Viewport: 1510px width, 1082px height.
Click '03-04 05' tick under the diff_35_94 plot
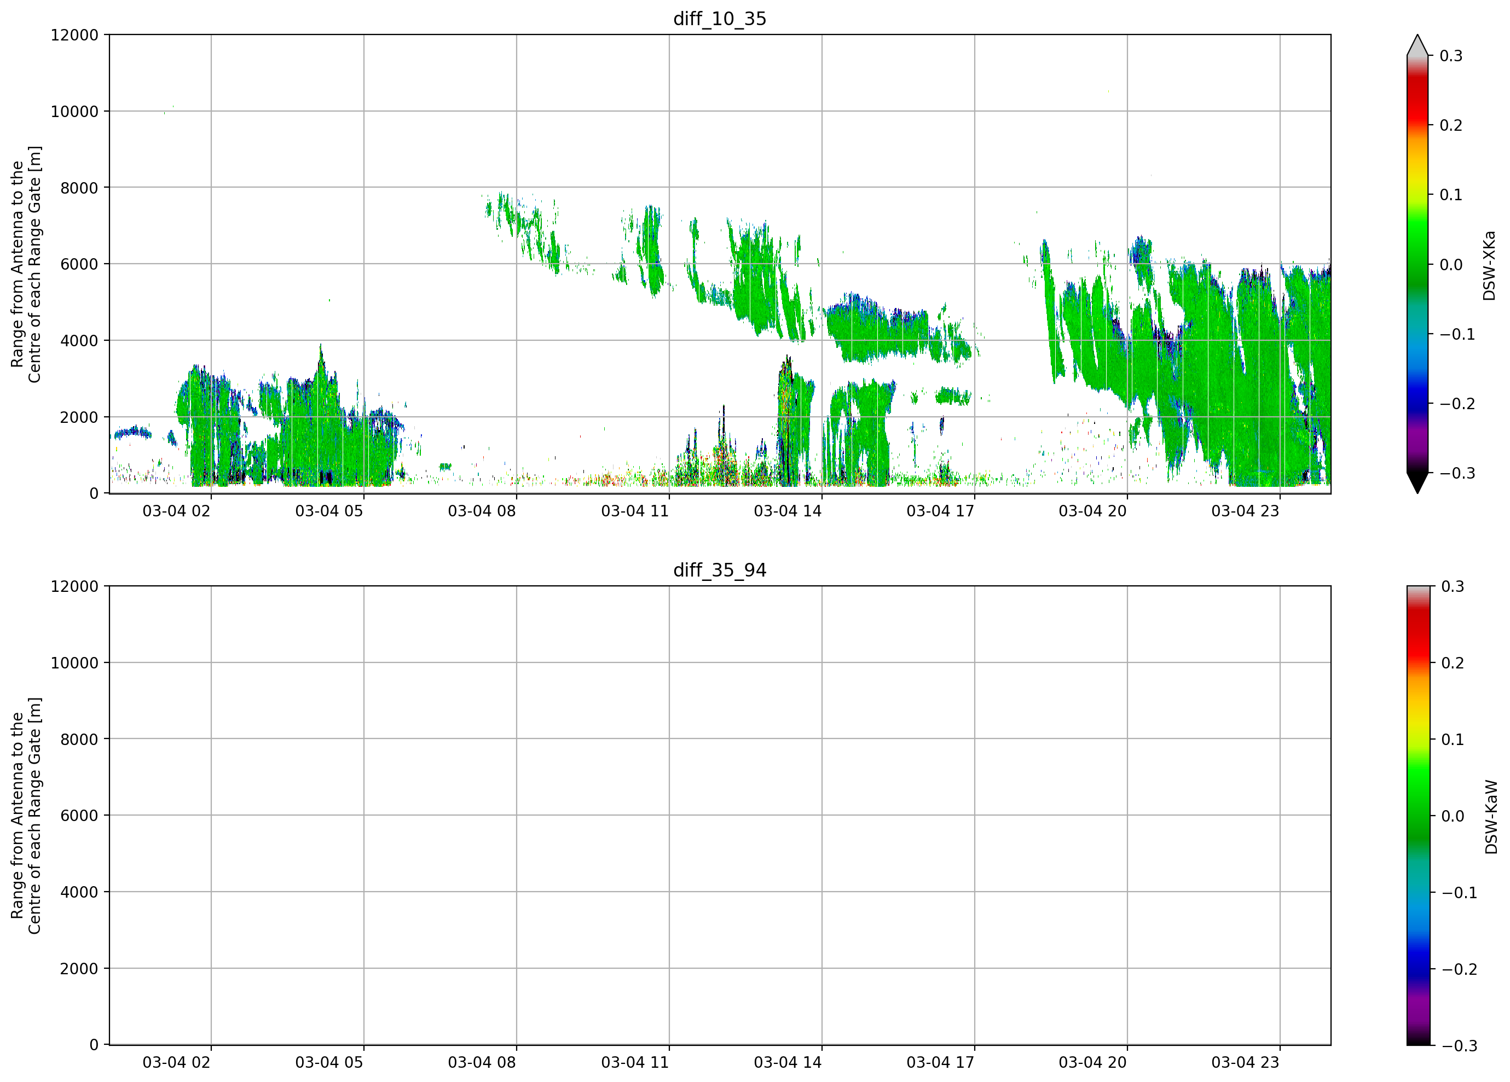tap(329, 1063)
